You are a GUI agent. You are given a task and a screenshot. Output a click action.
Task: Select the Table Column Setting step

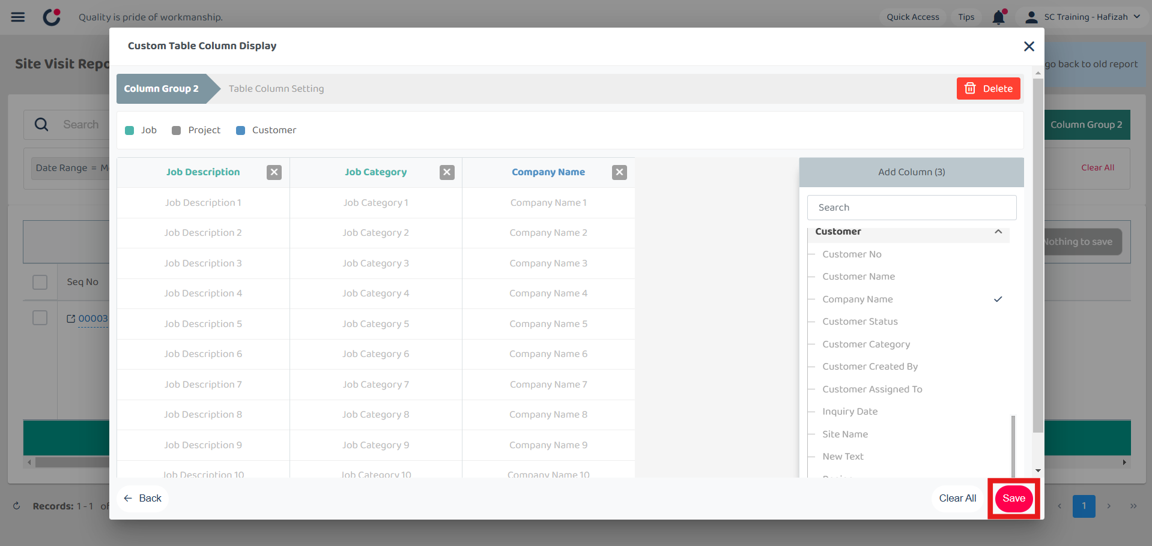[x=276, y=89]
